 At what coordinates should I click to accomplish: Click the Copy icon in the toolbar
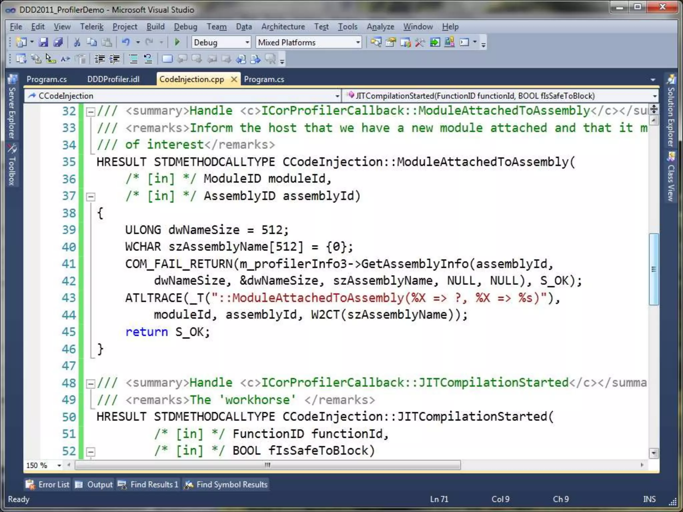(x=92, y=42)
